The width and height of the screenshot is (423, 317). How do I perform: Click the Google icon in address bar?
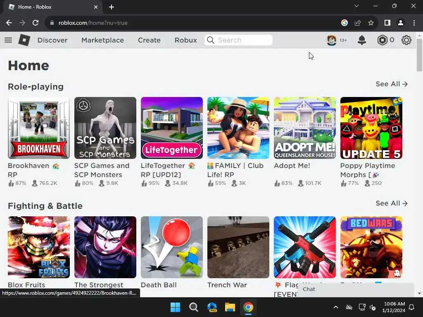345,23
